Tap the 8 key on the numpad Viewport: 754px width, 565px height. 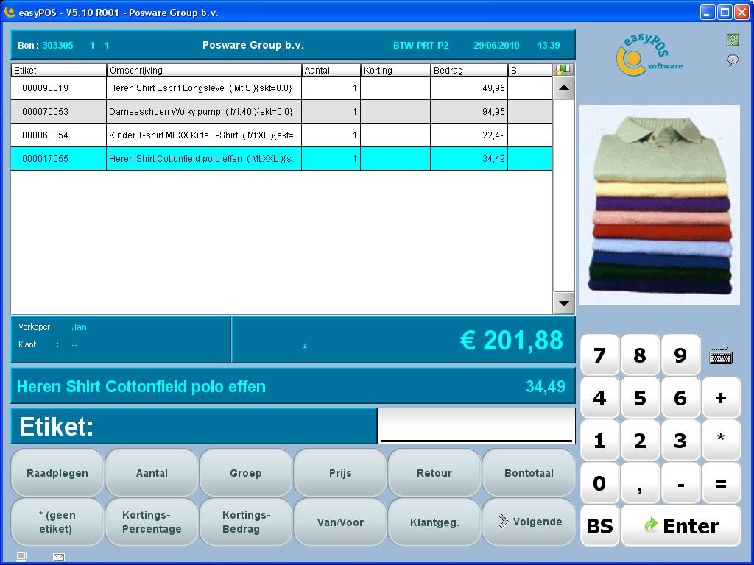(640, 355)
